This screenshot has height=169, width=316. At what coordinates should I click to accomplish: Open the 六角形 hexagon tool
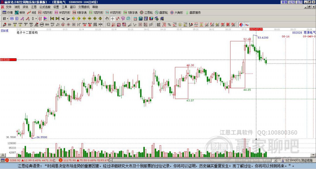(177, 12)
